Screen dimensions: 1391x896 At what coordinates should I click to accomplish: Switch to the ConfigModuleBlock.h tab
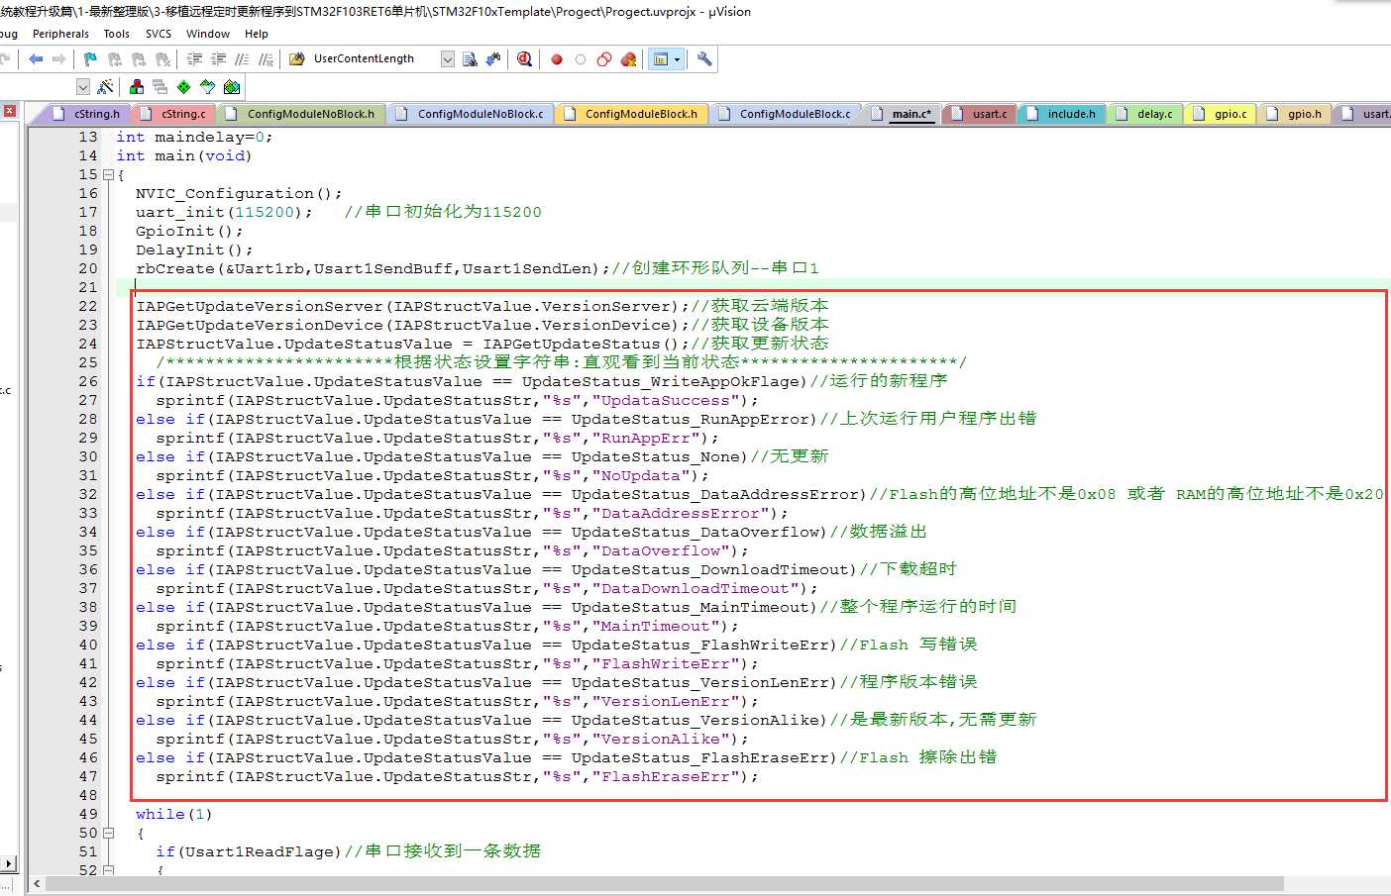(632, 114)
